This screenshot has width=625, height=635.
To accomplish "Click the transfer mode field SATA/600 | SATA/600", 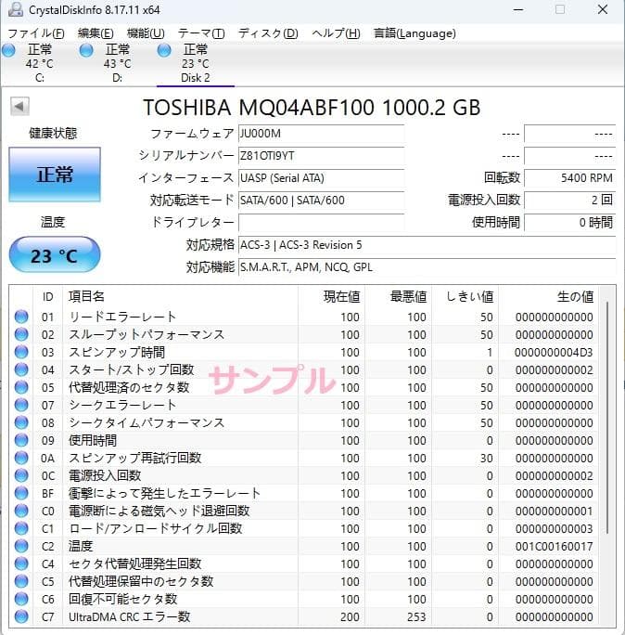I will coord(321,201).
